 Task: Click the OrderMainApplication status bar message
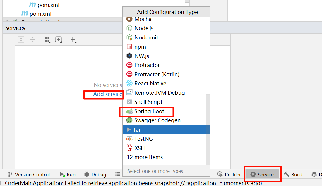click(x=133, y=183)
